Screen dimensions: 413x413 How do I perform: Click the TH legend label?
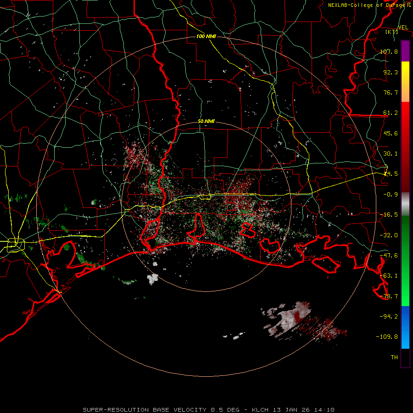394,357
